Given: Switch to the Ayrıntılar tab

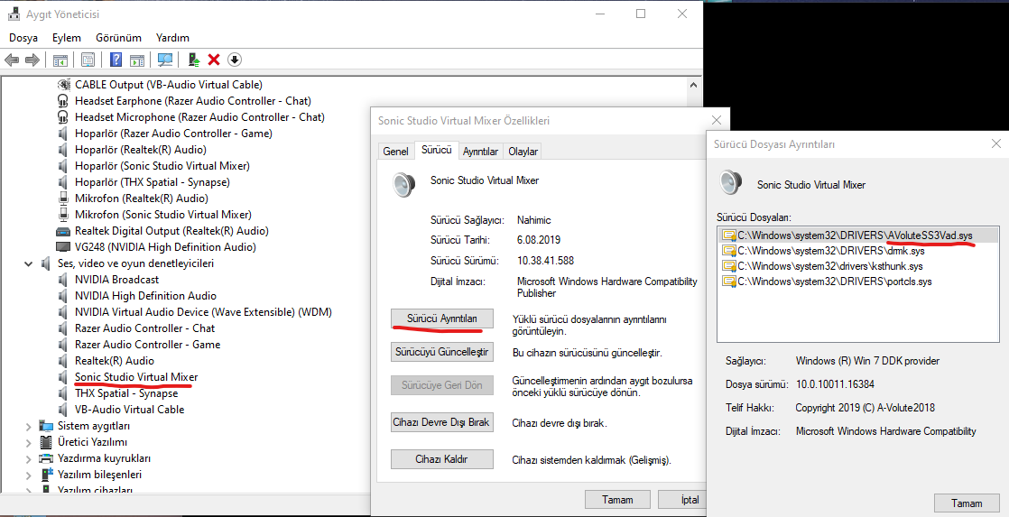Looking at the screenshot, I should [x=480, y=151].
